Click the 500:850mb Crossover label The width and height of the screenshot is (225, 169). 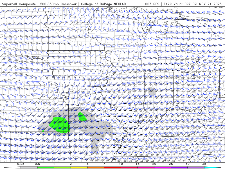coord(58,4)
